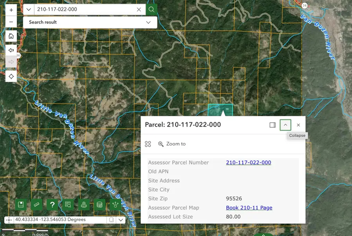Viewport: 352px width, 236px height.
Task: Click the Site Address field label
Action: click(x=164, y=181)
